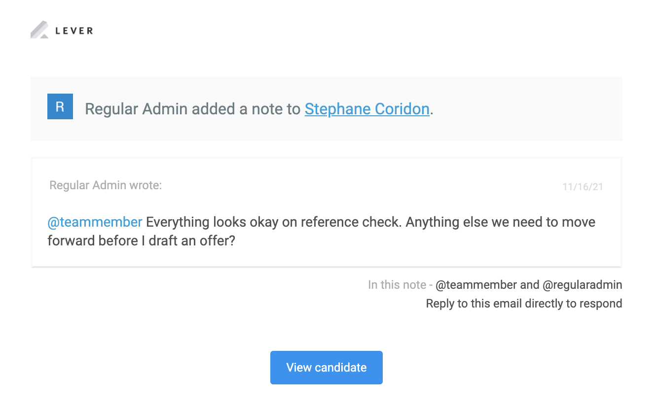Click the @teammember mention in the note

pos(94,222)
